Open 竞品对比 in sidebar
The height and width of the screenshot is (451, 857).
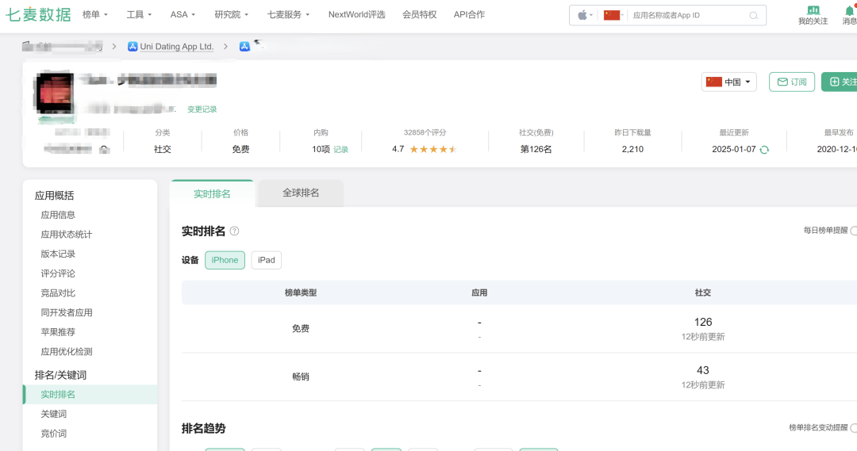58,293
